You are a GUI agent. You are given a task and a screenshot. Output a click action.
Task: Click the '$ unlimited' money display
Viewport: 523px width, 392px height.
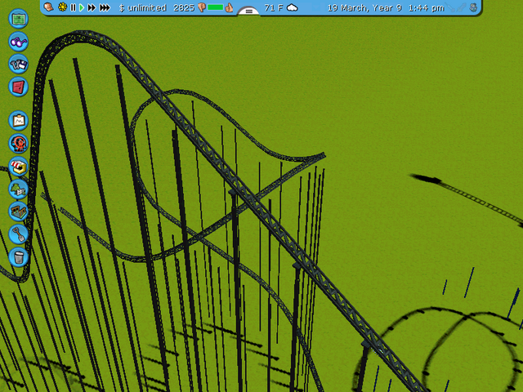point(142,7)
